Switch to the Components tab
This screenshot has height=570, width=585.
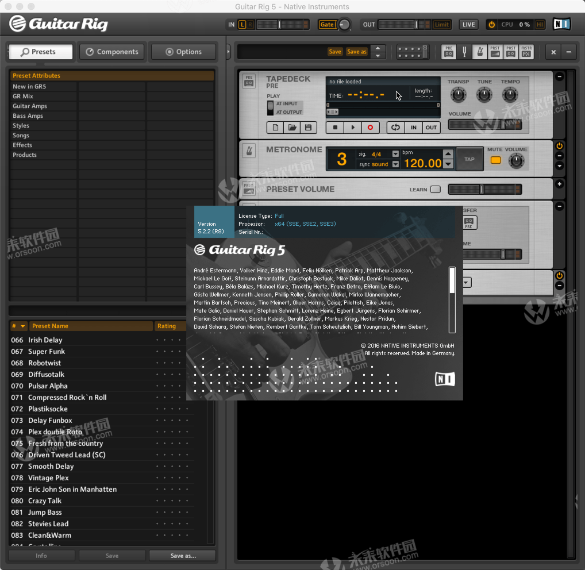(112, 52)
